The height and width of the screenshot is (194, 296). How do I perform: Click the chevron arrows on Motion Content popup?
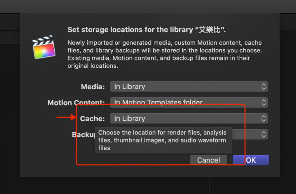click(x=263, y=103)
